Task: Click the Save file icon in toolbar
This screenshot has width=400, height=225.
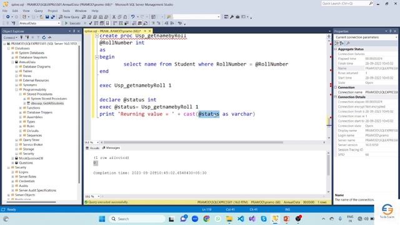Action: tap(47, 17)
